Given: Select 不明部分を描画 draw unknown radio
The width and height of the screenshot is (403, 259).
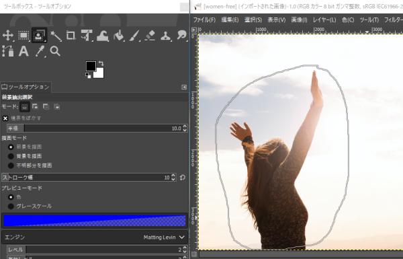Looking at the screenshot, I should (x=11, y=165).
